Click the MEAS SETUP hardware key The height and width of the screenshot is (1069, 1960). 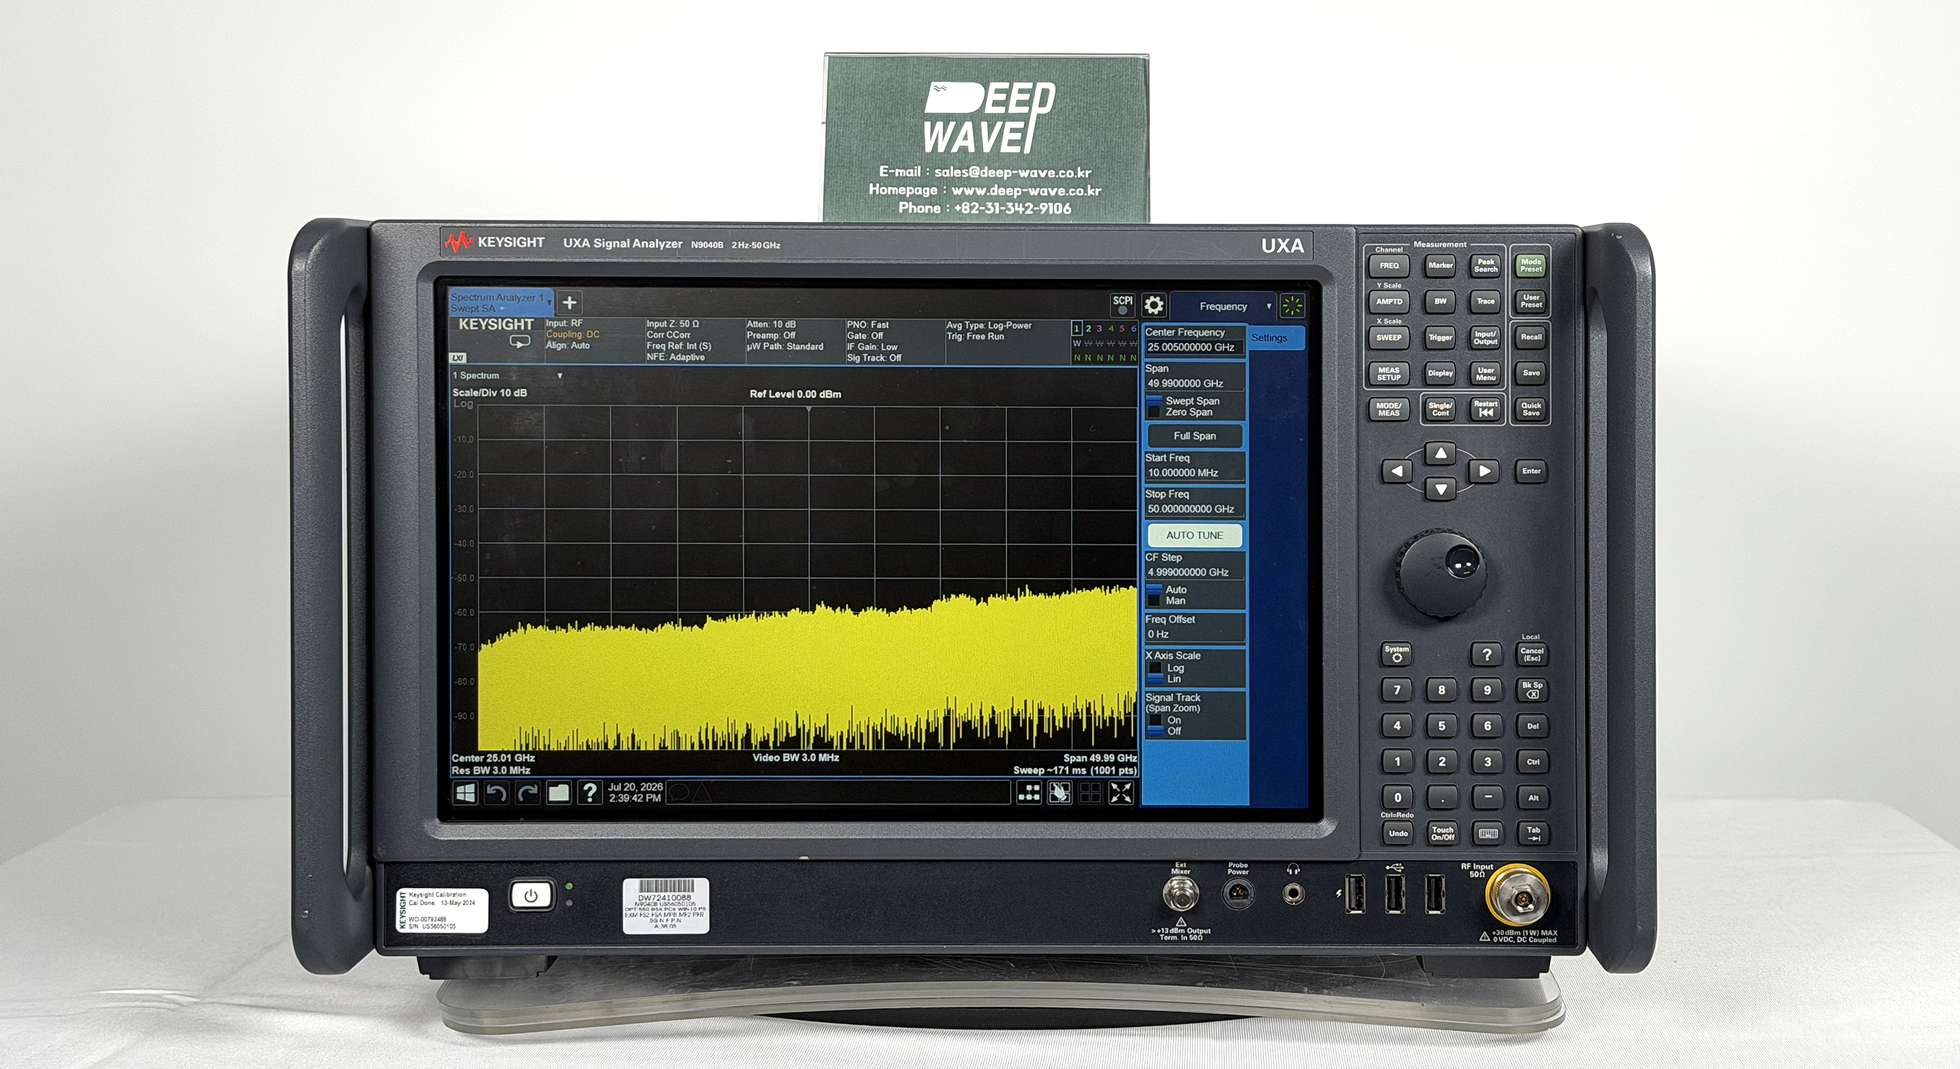(1389, 374)
